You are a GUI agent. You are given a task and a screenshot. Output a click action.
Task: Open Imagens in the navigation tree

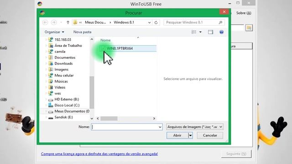[61, 69]
